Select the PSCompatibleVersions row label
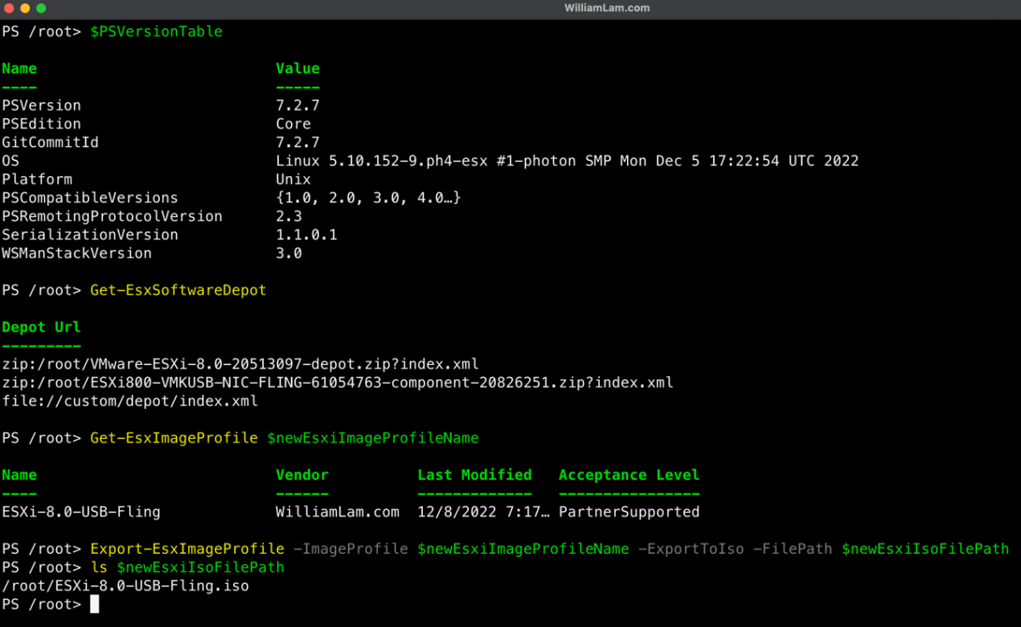The height and width of the screenshot is (627, 1021). (90, 198)
